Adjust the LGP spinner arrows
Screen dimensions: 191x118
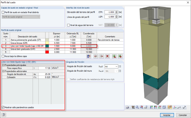117,17
